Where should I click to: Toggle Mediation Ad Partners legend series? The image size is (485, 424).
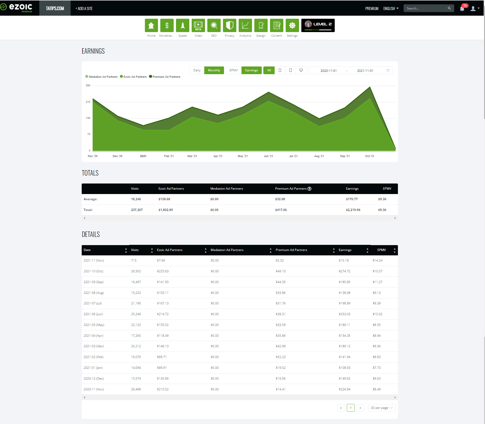[101, 77]
